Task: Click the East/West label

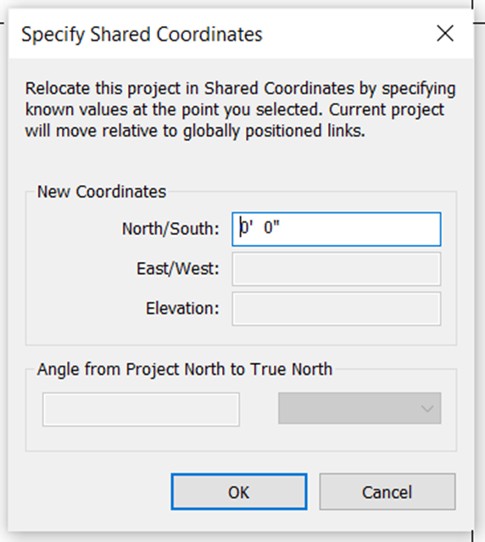Action: coord(178,269)
